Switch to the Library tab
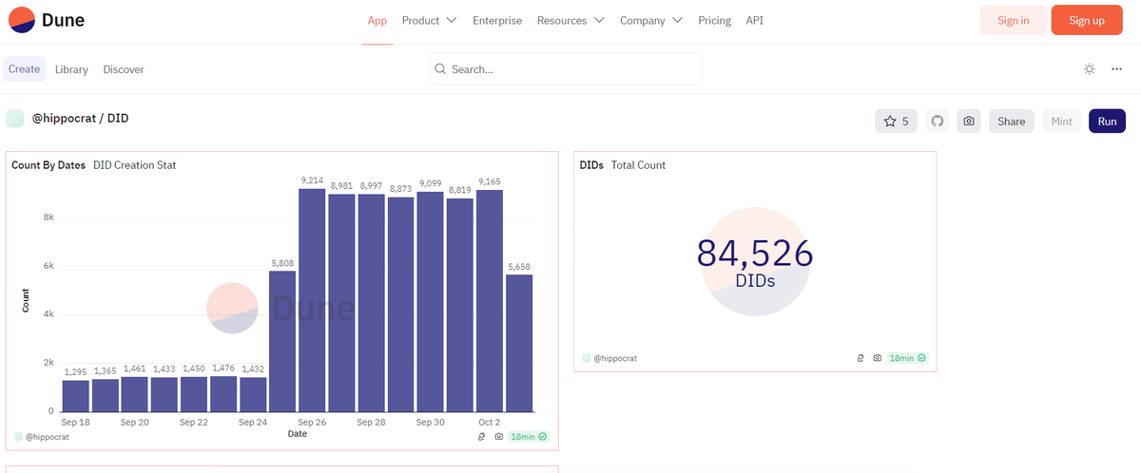The height and width of the screenshot is (473, 1141). pos(71,69)
